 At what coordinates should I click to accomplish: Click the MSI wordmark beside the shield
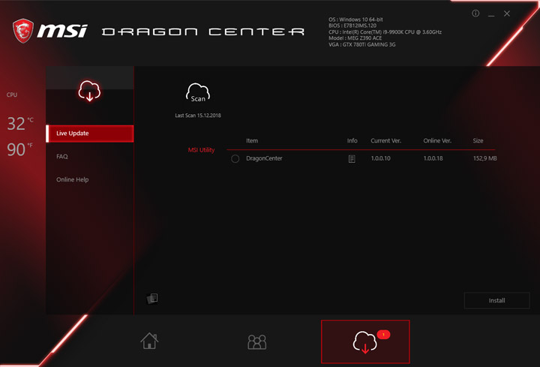tap(62, 31)
